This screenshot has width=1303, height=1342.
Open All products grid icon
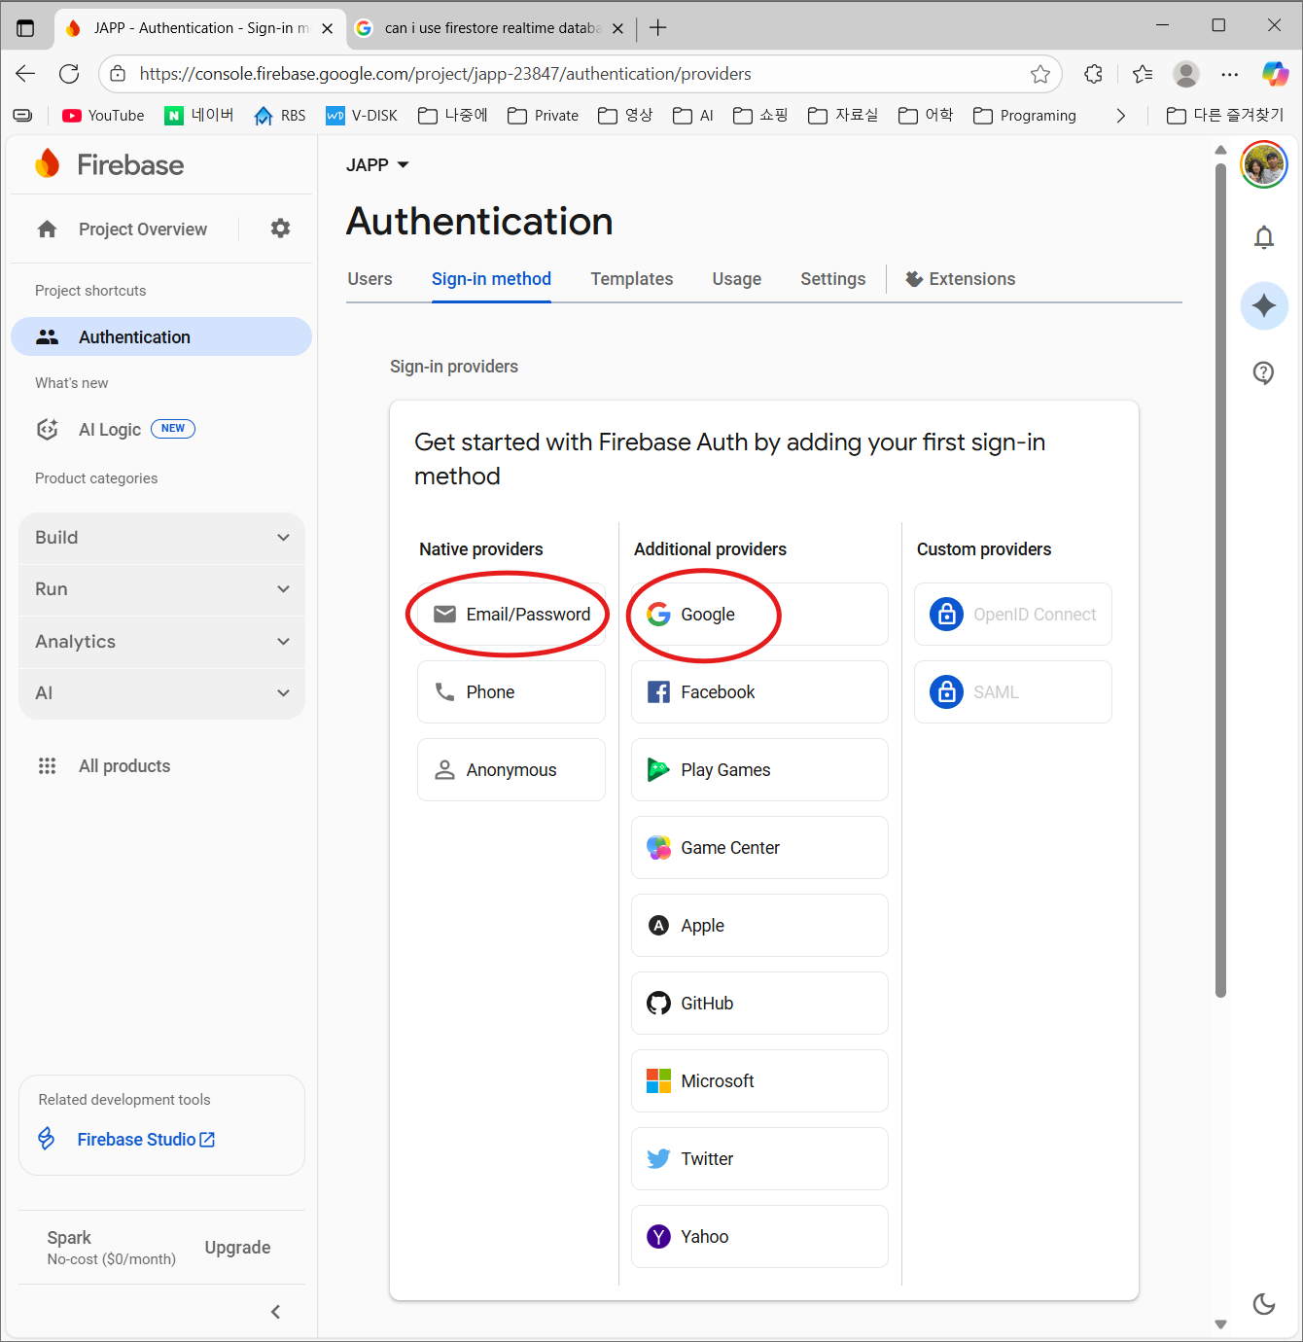point(47,766)
